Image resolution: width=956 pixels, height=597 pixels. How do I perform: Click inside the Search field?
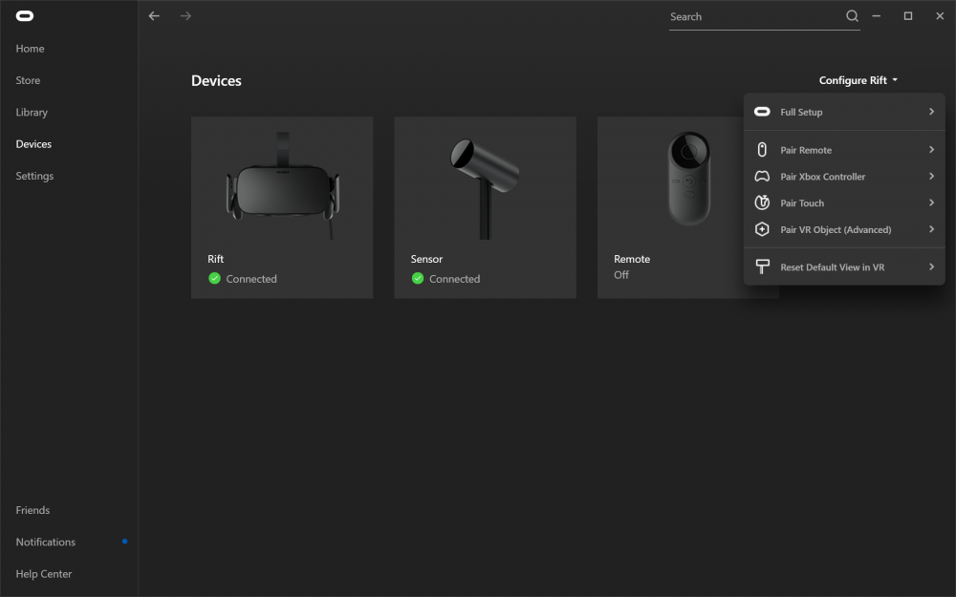[746, 16]
